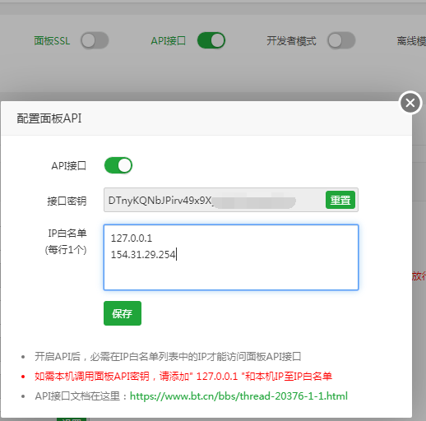The height and width of the screenshot is (421, 426).
Task: Enable the 开发者模式 switch
Action: tap(341, 40)
